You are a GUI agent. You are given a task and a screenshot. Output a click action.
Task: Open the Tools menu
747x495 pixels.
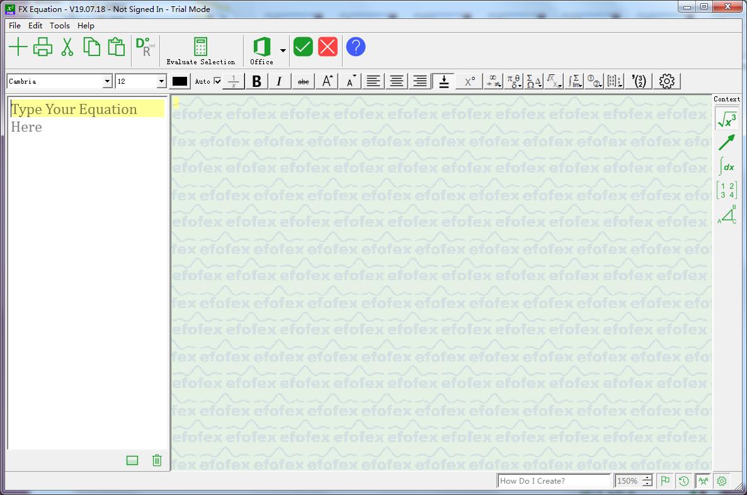click(x=60, y=26)
